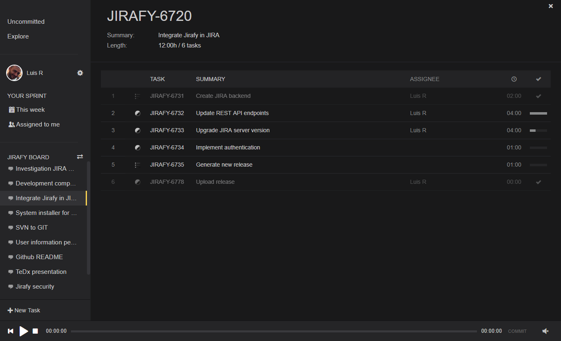Open task JIRAFY-6734

coord(167,147)
